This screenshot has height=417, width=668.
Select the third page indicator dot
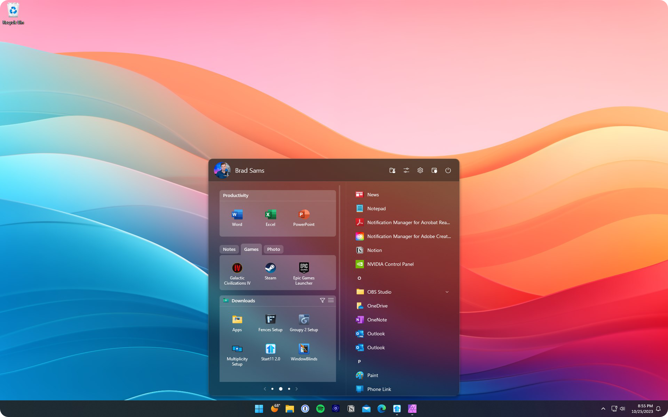coord(289,389)
